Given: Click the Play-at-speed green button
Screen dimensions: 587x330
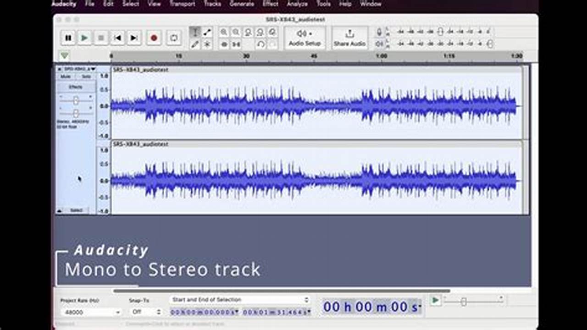Looking at the screenshot, I should coord(435,301).
